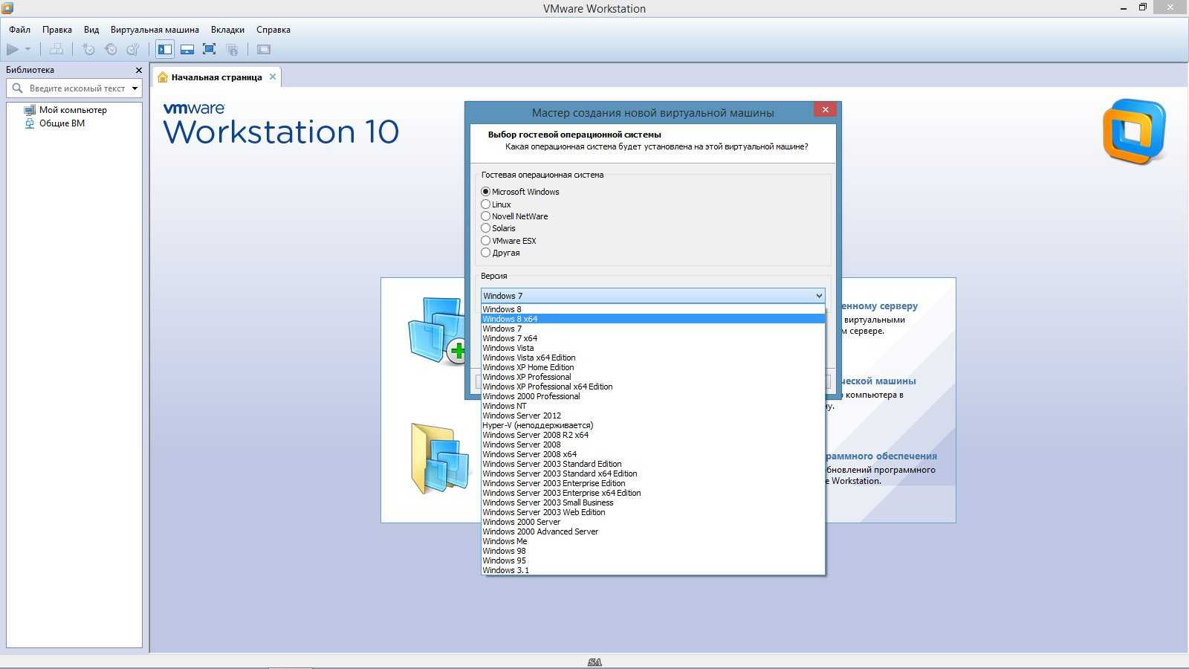Choose Hyper-V (неподдерживается) from the list
The height and width of the screenshot is (669, 1189).
tap(652, 425)
